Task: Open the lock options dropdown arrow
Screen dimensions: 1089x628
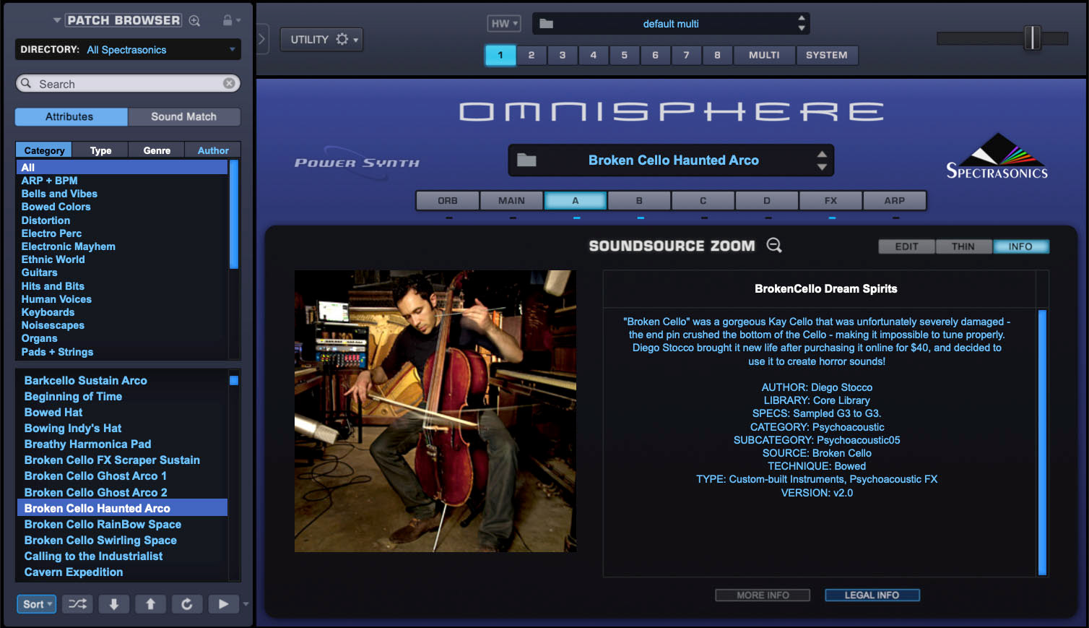Action: 238,20
